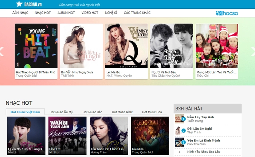Open artist link Mr.T, Winny Quyên
Screen dimensions: 255x157
(x=119, y=76)
